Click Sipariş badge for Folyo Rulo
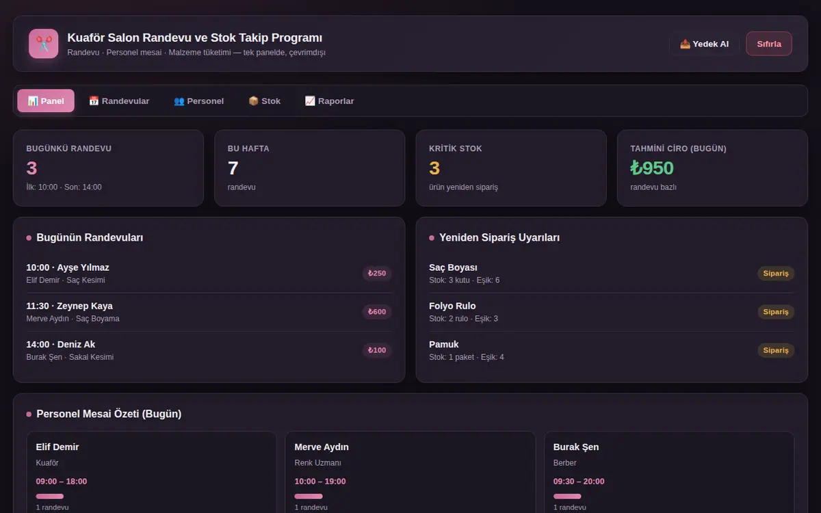821x513 pixels. (x=776, y=312)
